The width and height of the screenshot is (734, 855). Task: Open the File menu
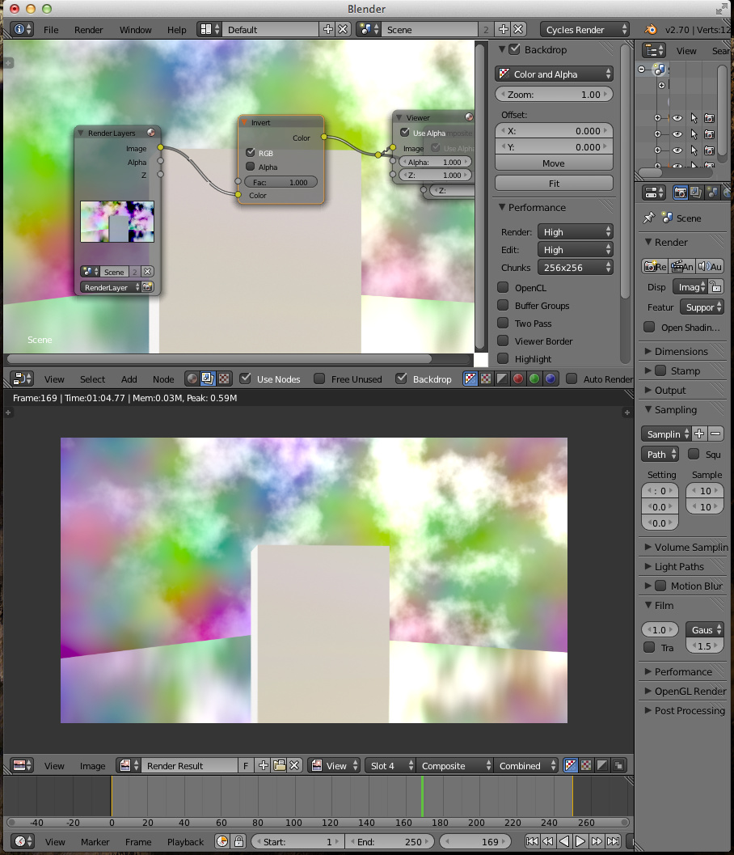pos(51,30)
